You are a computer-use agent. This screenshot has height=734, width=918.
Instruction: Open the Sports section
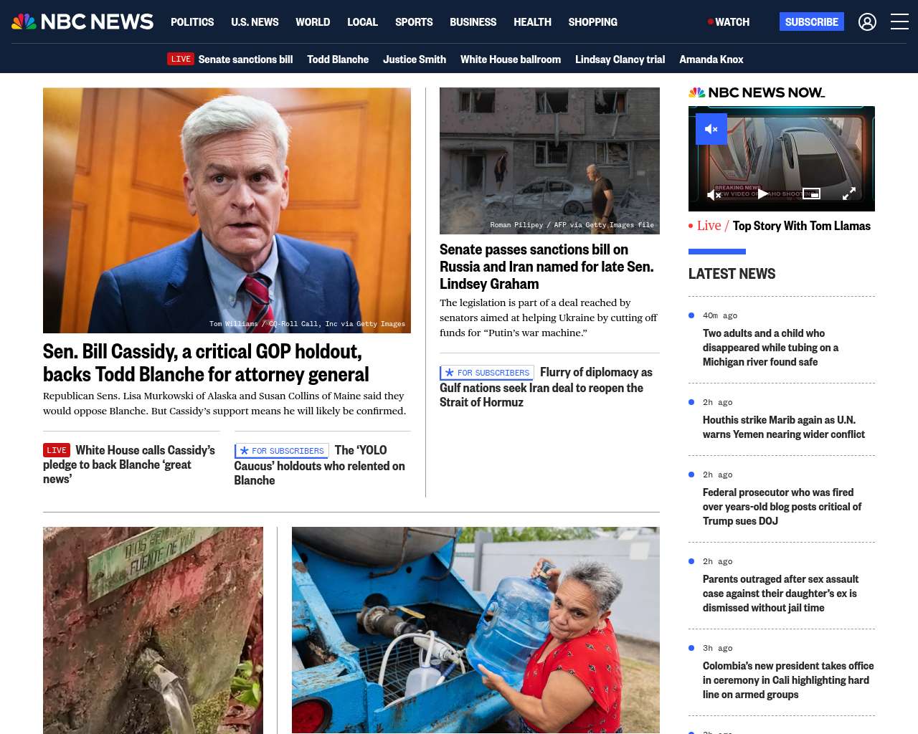coord(414,22)
